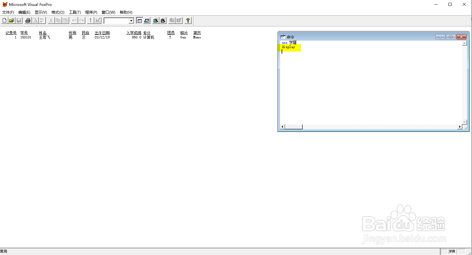Click the "use 学籍" command line

point(289,42)
